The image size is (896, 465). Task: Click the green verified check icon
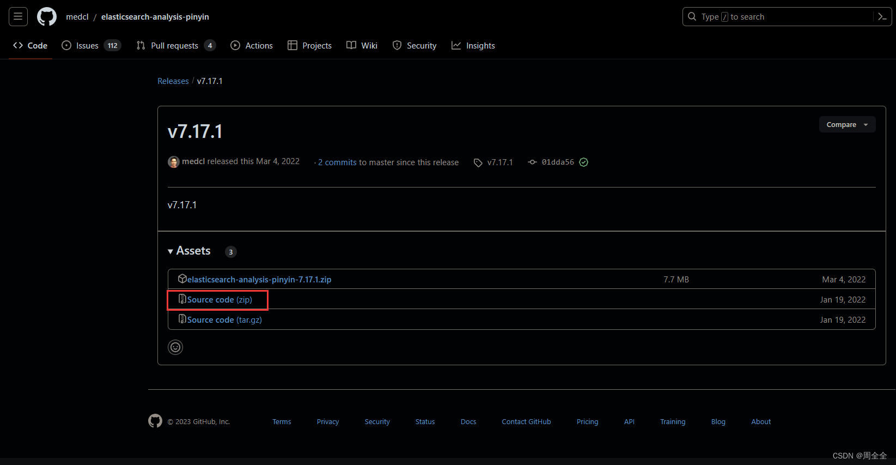click(x=584, y=162)
